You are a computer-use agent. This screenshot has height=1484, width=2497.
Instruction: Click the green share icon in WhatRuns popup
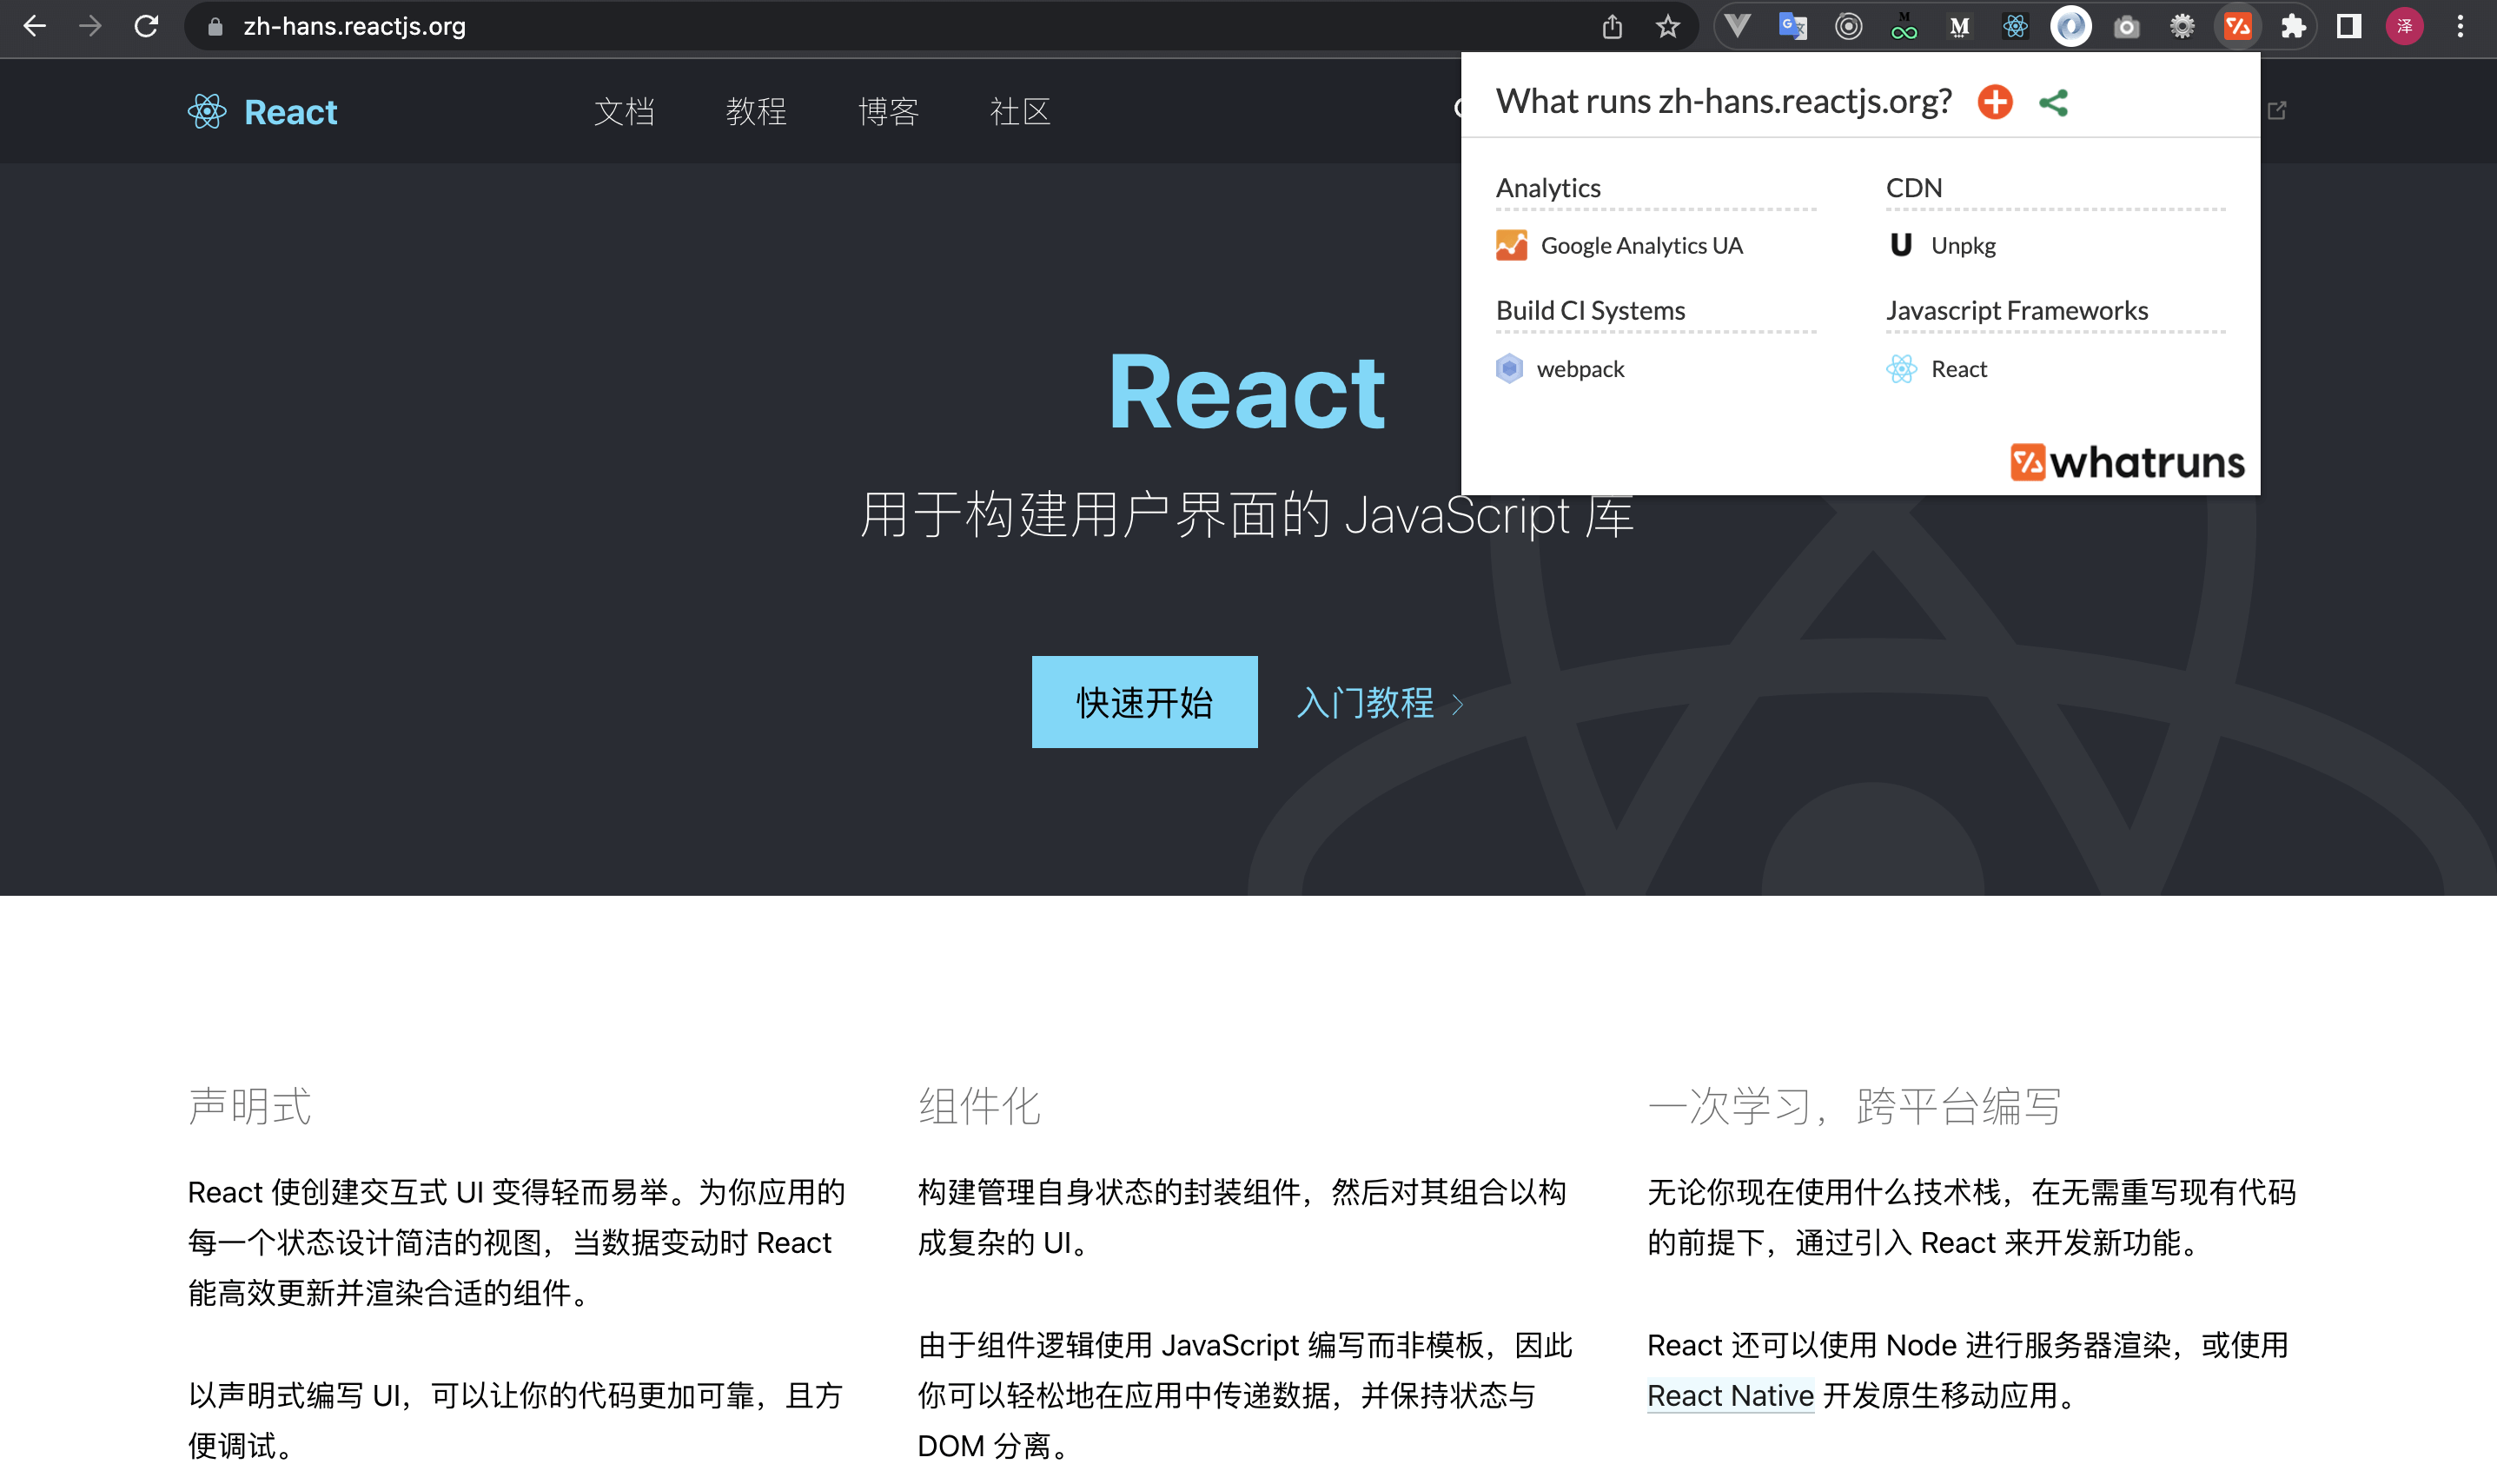[2053, 102]
